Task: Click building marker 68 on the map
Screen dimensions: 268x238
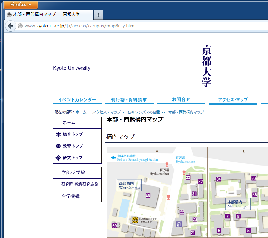Action: tap(148, 195)
